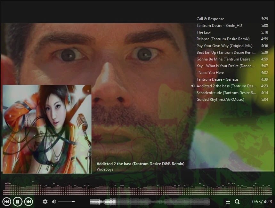Click the now-playing song title above the visualizer
The width and height of the screenshot is (275, 208).
click(141, 164)
